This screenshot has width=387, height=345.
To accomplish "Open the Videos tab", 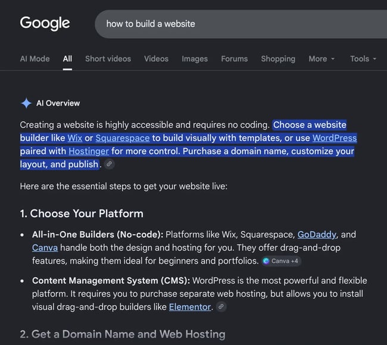I will pos(156,59).
